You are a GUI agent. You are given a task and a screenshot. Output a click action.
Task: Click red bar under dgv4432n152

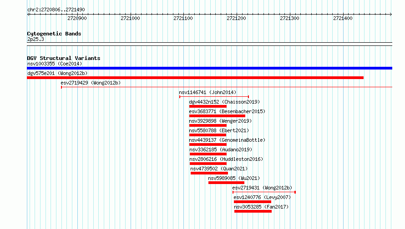click(x=208, y=106)
